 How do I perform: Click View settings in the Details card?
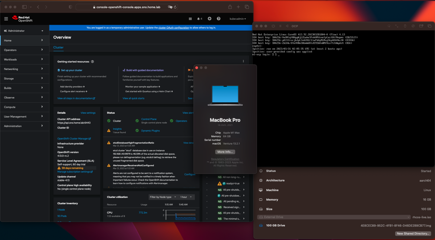(x=88, y=113)
